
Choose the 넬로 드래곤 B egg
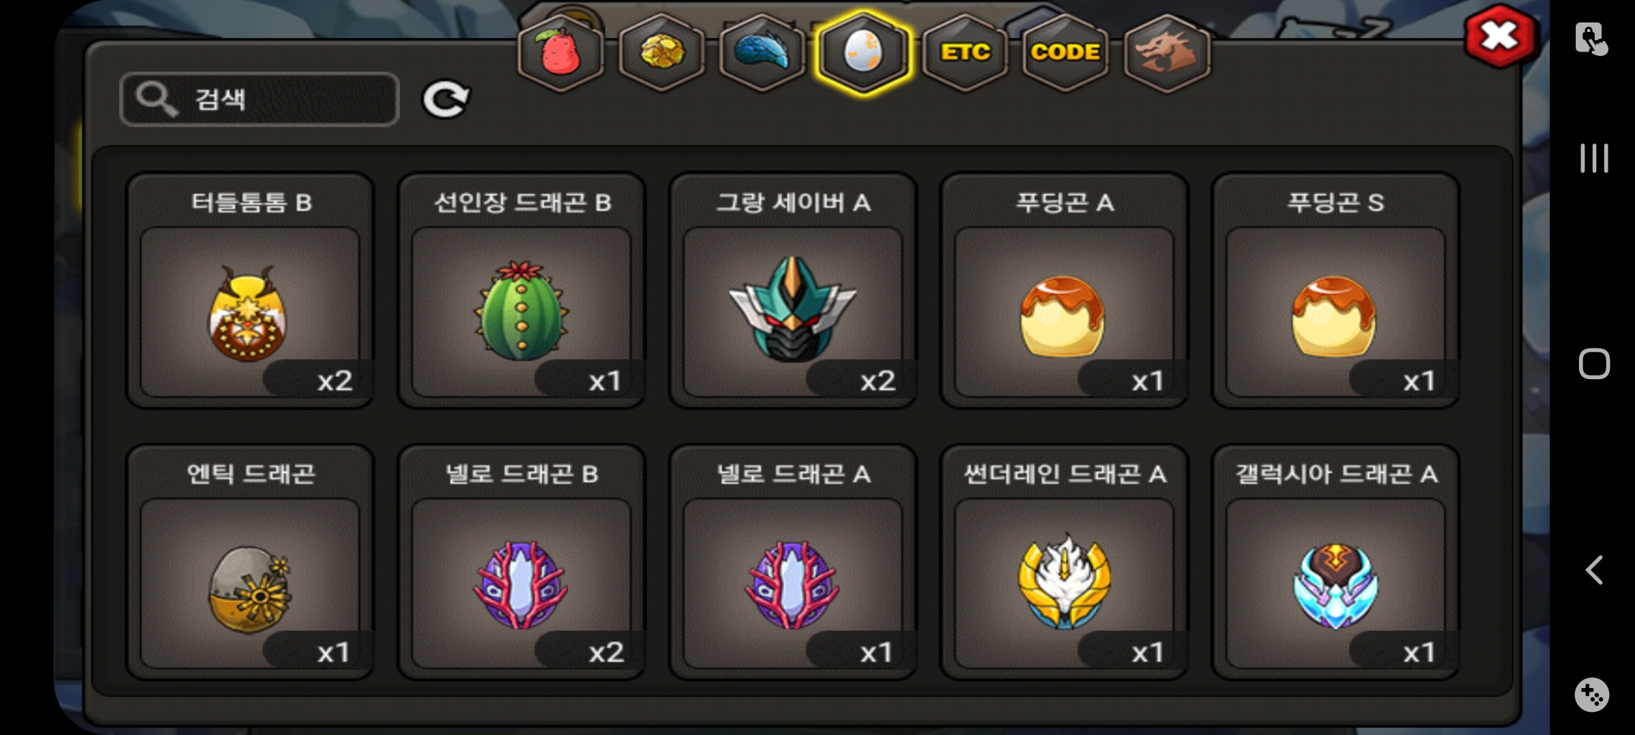(x=522, y=562)
